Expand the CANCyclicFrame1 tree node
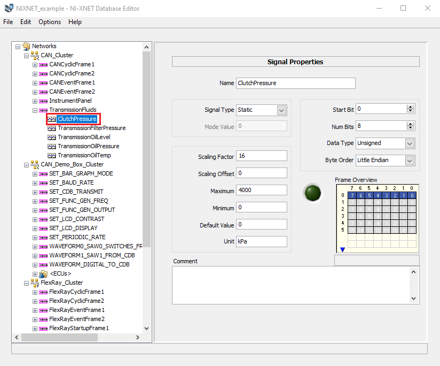The height and width of the screenshot is (366, 440). coord(35,65)
